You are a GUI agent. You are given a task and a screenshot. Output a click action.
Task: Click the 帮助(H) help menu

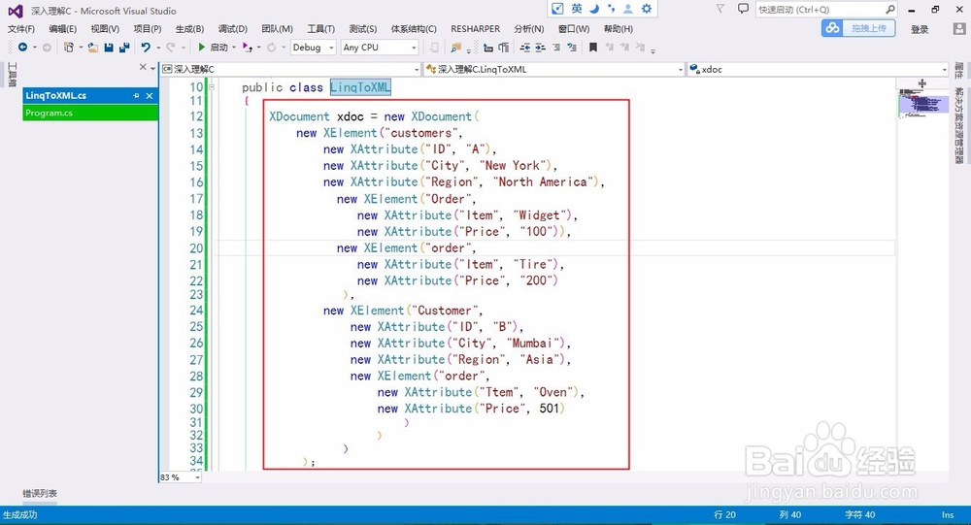(x=618, y=28)
